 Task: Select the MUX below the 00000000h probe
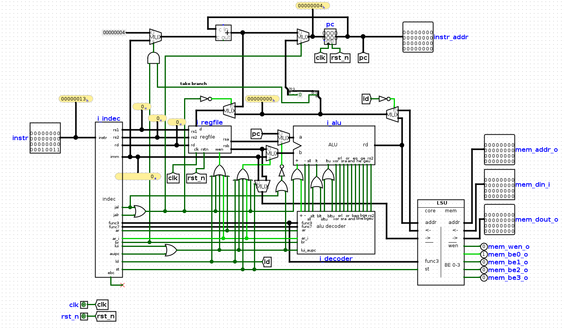(229, 111)
